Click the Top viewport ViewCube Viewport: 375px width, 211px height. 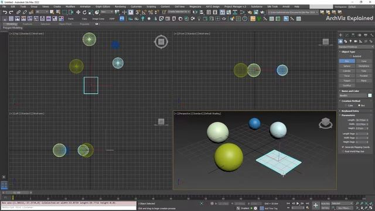161,42
